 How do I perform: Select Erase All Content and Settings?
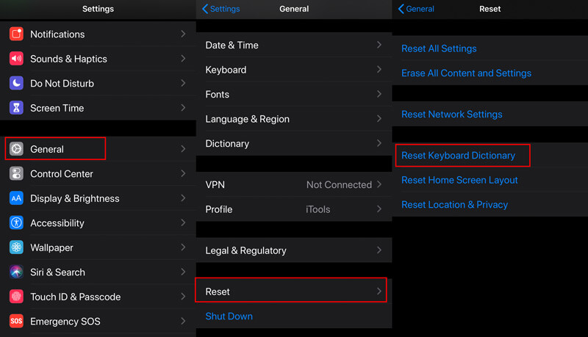pos(466,73)
